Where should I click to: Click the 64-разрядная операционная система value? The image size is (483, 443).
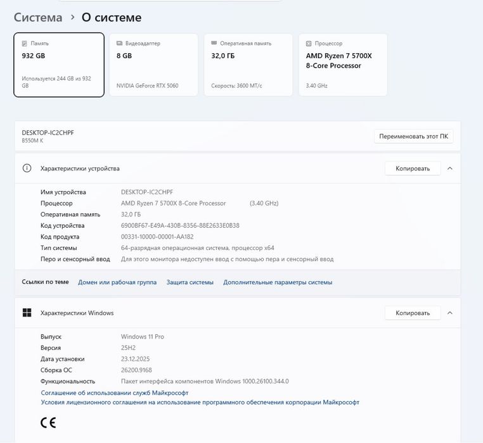point(198,247)
